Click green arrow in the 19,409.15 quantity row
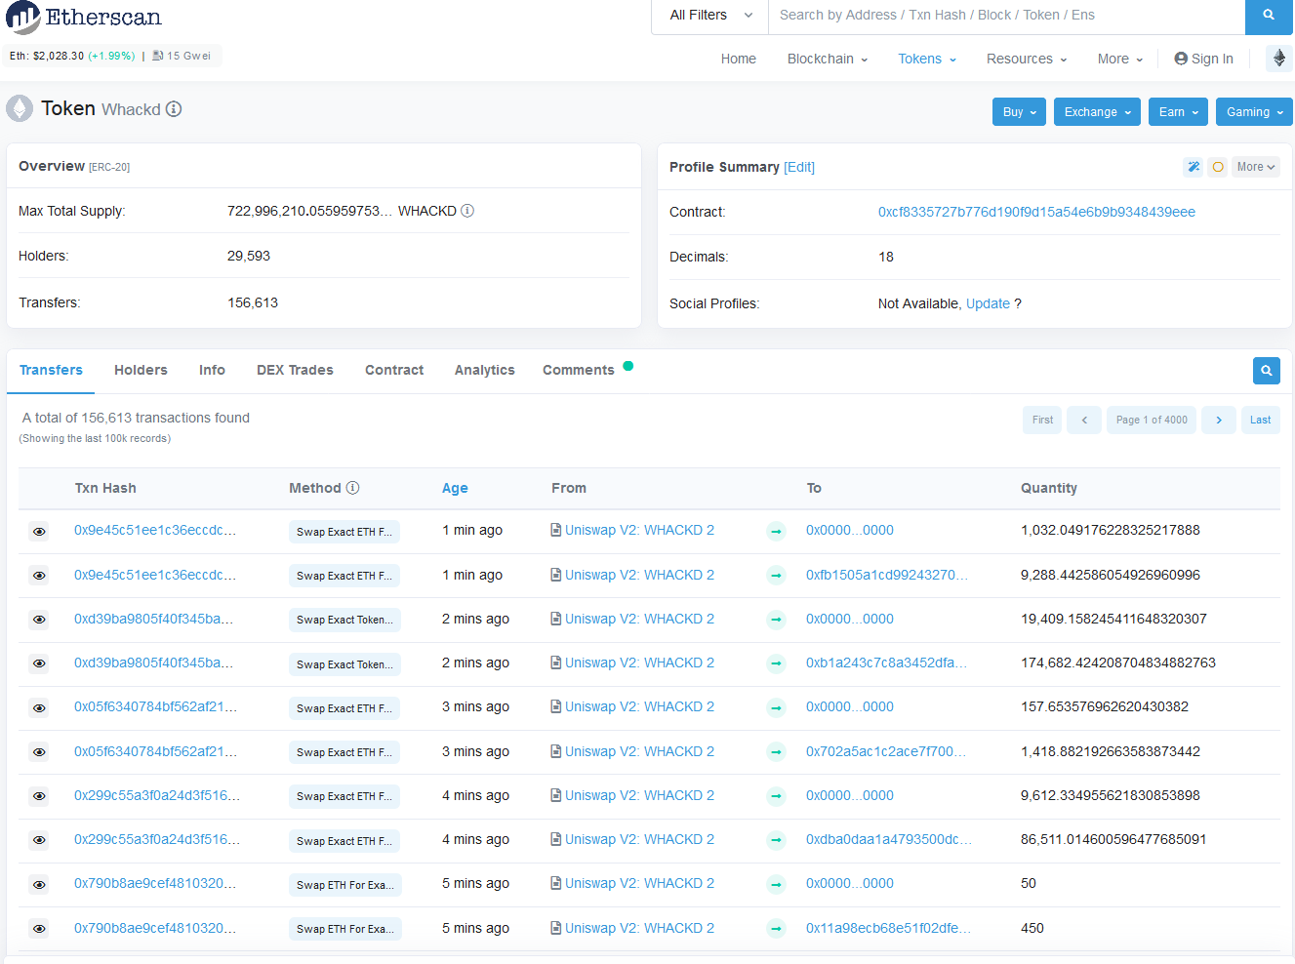The width and height of the screenshot is (1295, 964). [x=776, y=620]
